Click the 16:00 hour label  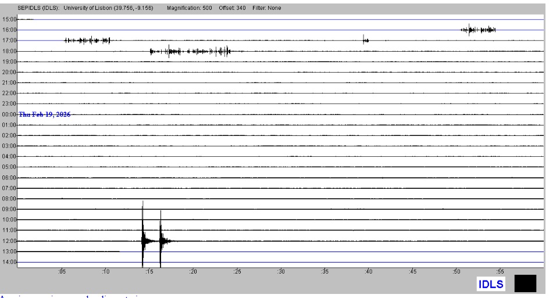9,30
